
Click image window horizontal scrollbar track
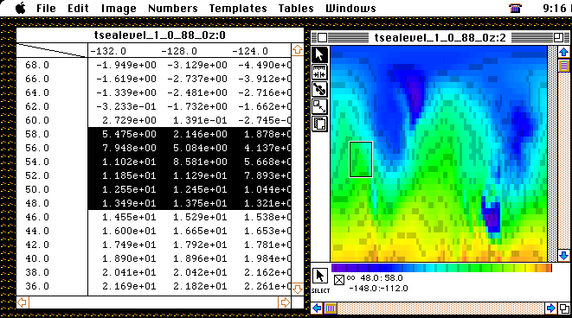(440, 308)
